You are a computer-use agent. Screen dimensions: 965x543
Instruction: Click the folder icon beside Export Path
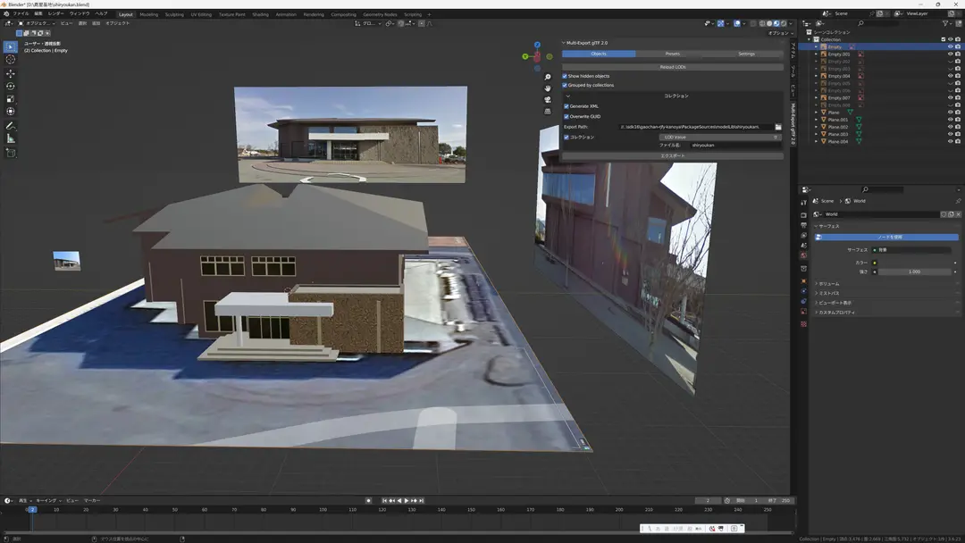point(778,127)
